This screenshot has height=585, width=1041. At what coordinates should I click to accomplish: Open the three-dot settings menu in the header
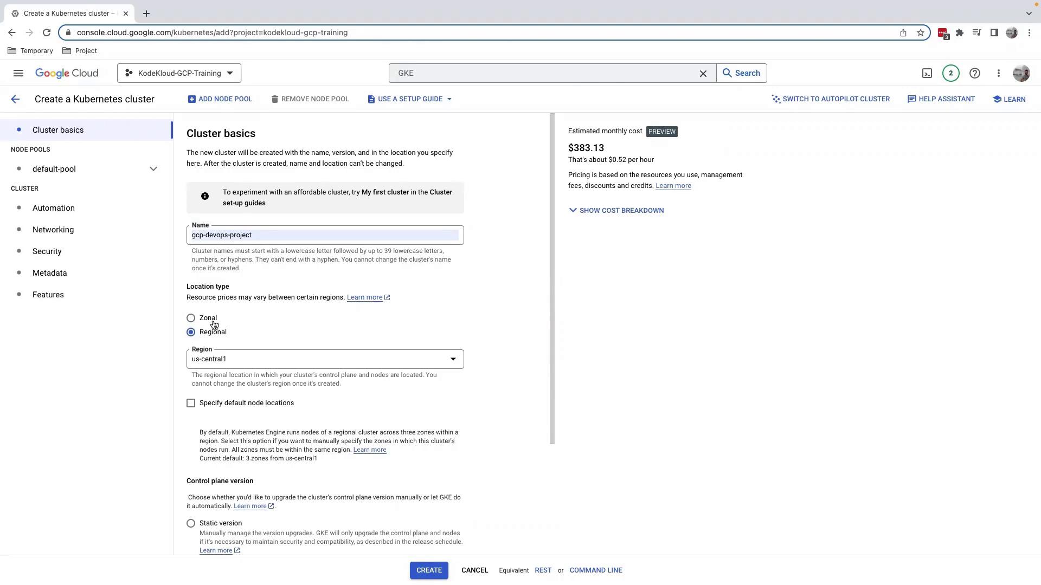tap(998, 73)
